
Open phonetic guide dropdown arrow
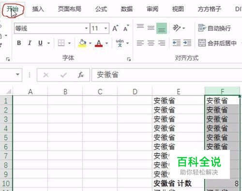[x=128, y=43]
